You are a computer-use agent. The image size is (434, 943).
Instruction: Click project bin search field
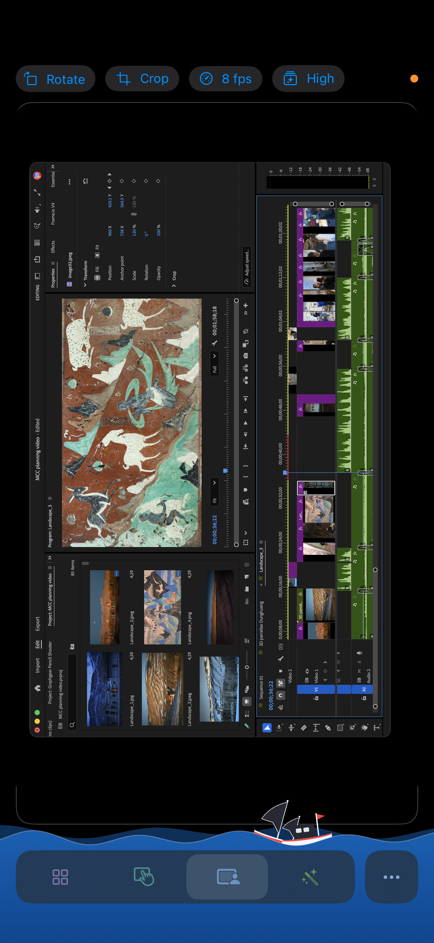point(72,692)
